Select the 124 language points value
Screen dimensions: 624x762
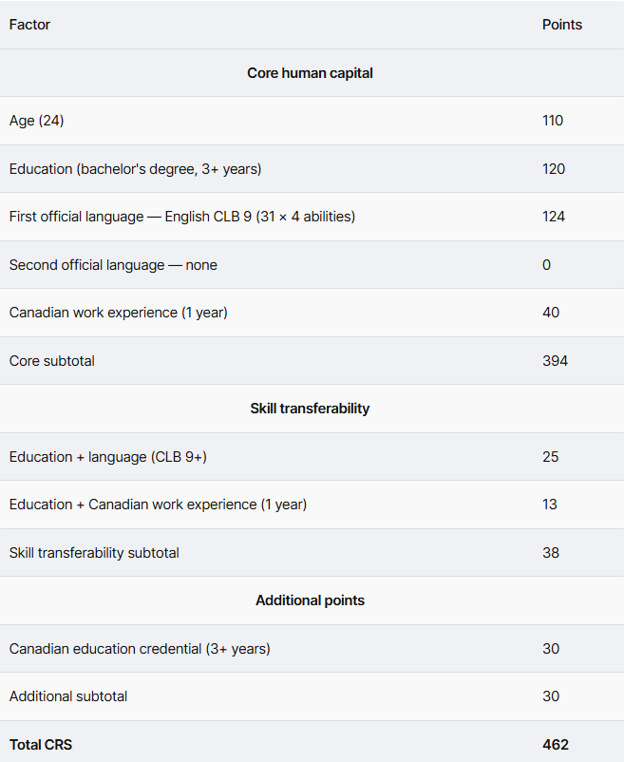[x=554, y=217]
